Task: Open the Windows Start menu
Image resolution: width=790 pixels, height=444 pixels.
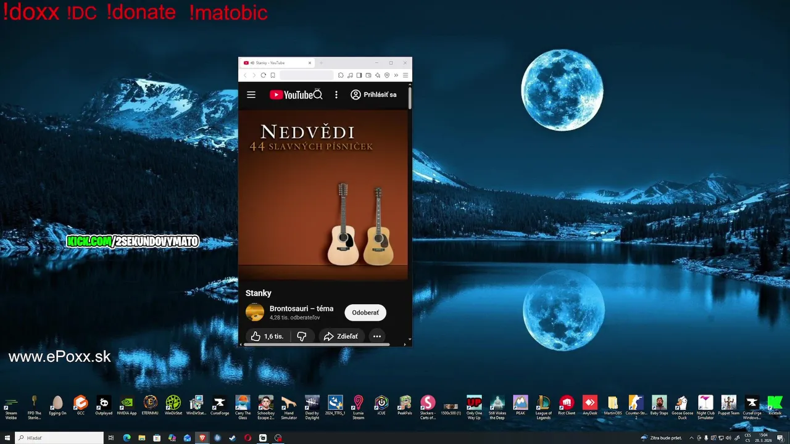Action: point(7,438)
